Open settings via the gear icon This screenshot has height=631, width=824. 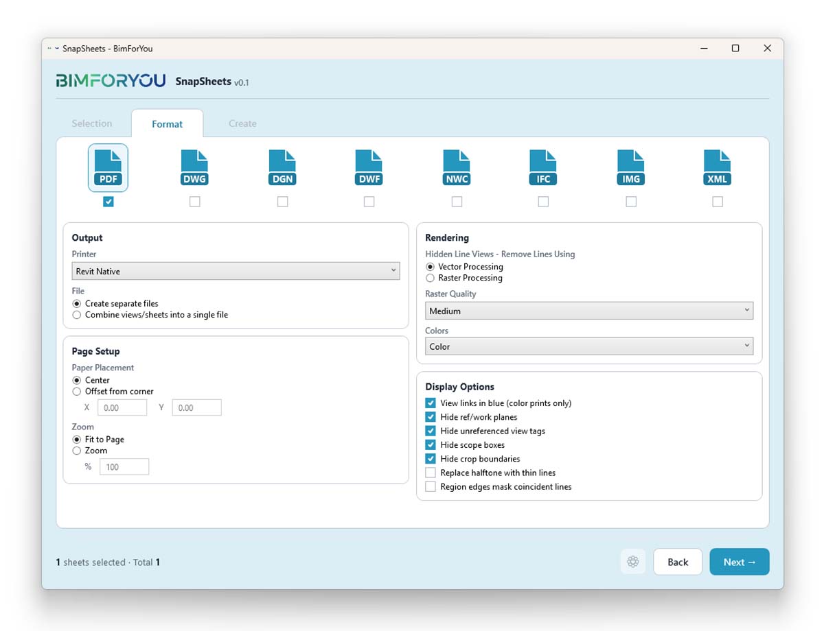633,562
